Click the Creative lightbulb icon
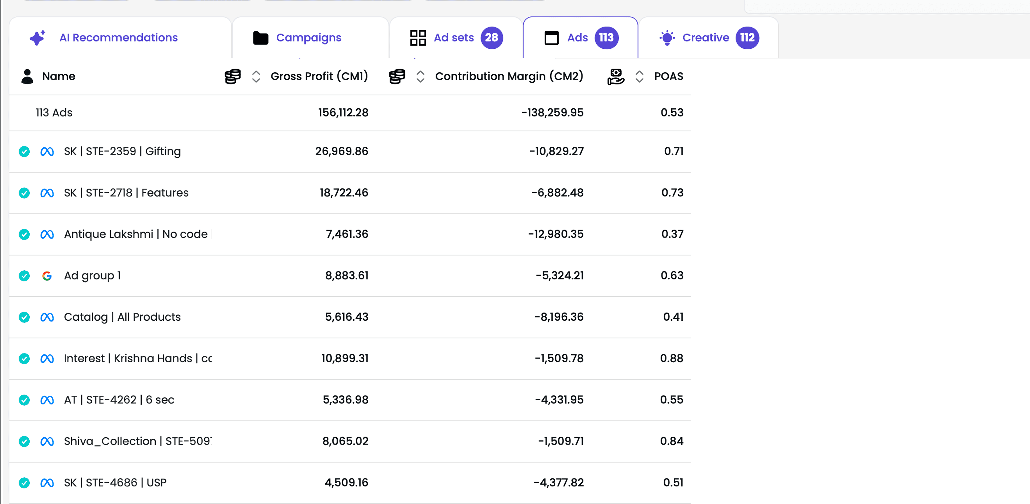Screen dimensions: 1030x504 point(667,38)
